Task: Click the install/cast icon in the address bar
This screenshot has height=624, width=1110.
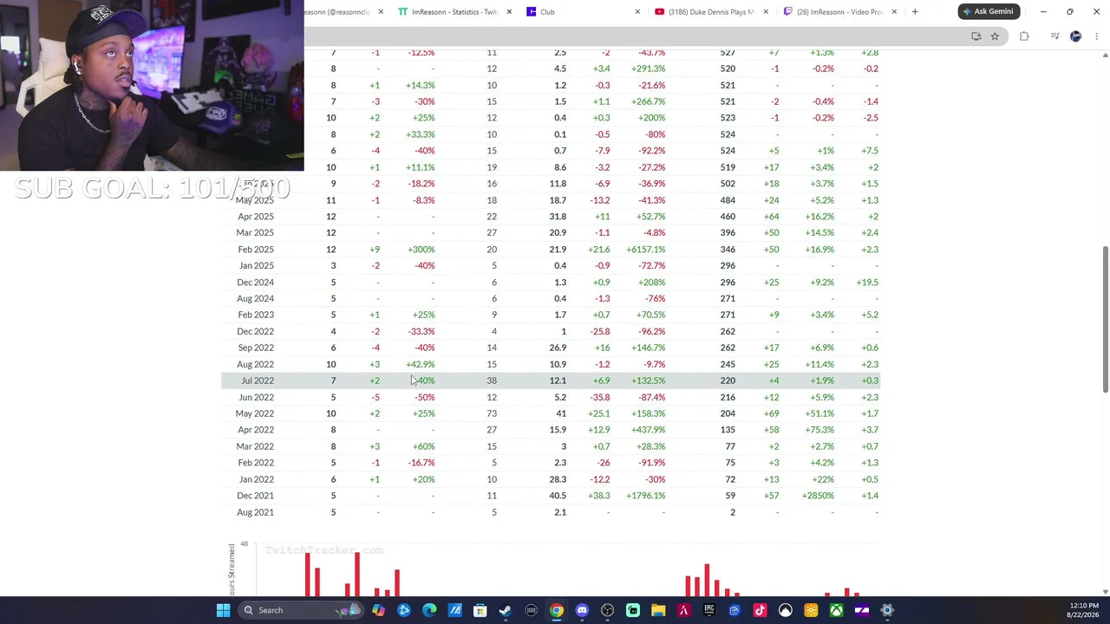Action: (x=976, y=36)
